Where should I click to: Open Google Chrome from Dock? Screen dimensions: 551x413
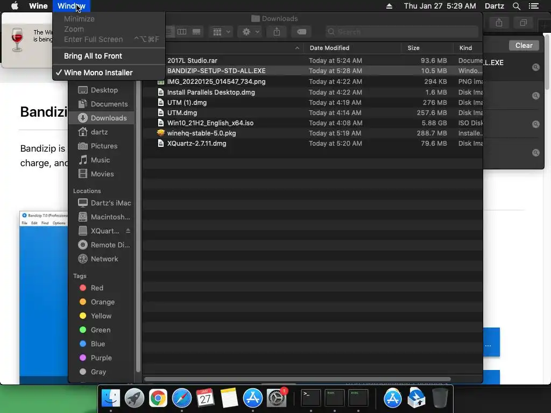[158, 398]
